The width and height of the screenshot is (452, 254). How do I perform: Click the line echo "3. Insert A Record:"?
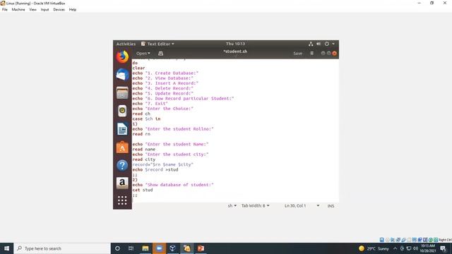click(165, 83)
